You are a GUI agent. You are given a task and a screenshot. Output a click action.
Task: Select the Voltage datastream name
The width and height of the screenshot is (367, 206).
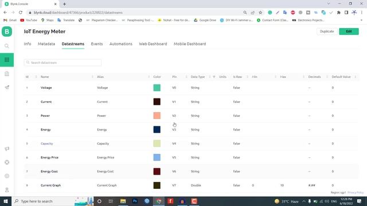coord(46,88)
